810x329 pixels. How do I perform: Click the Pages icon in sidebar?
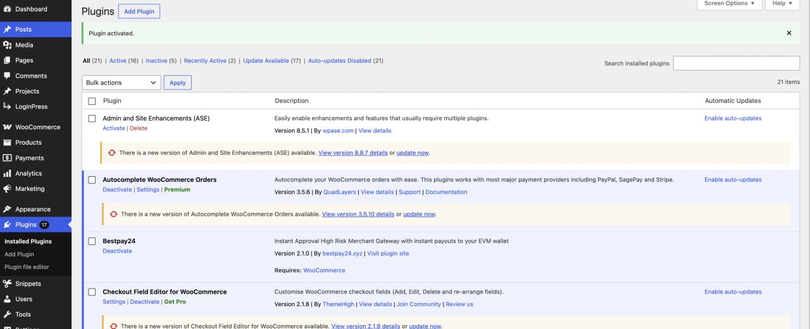(7, 60)
